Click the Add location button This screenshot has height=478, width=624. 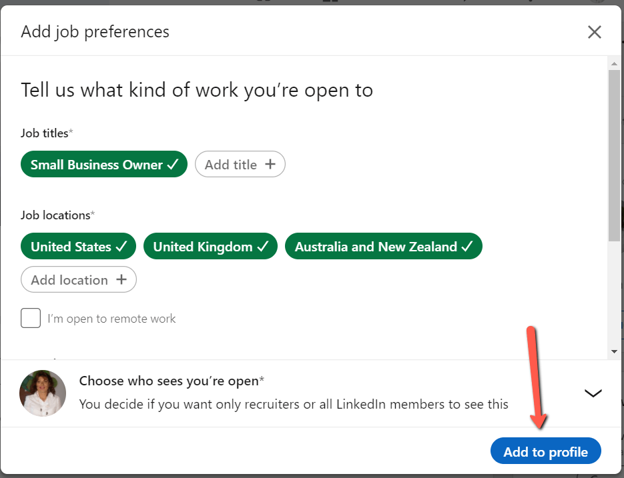click(78, 279)
